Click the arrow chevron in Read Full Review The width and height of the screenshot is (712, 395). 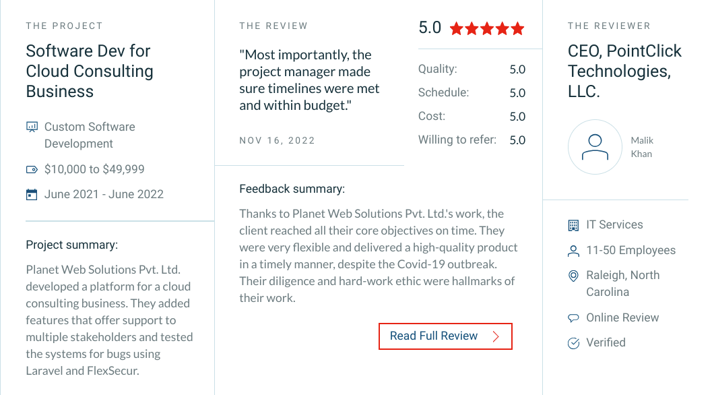click(x=496, y=336)
